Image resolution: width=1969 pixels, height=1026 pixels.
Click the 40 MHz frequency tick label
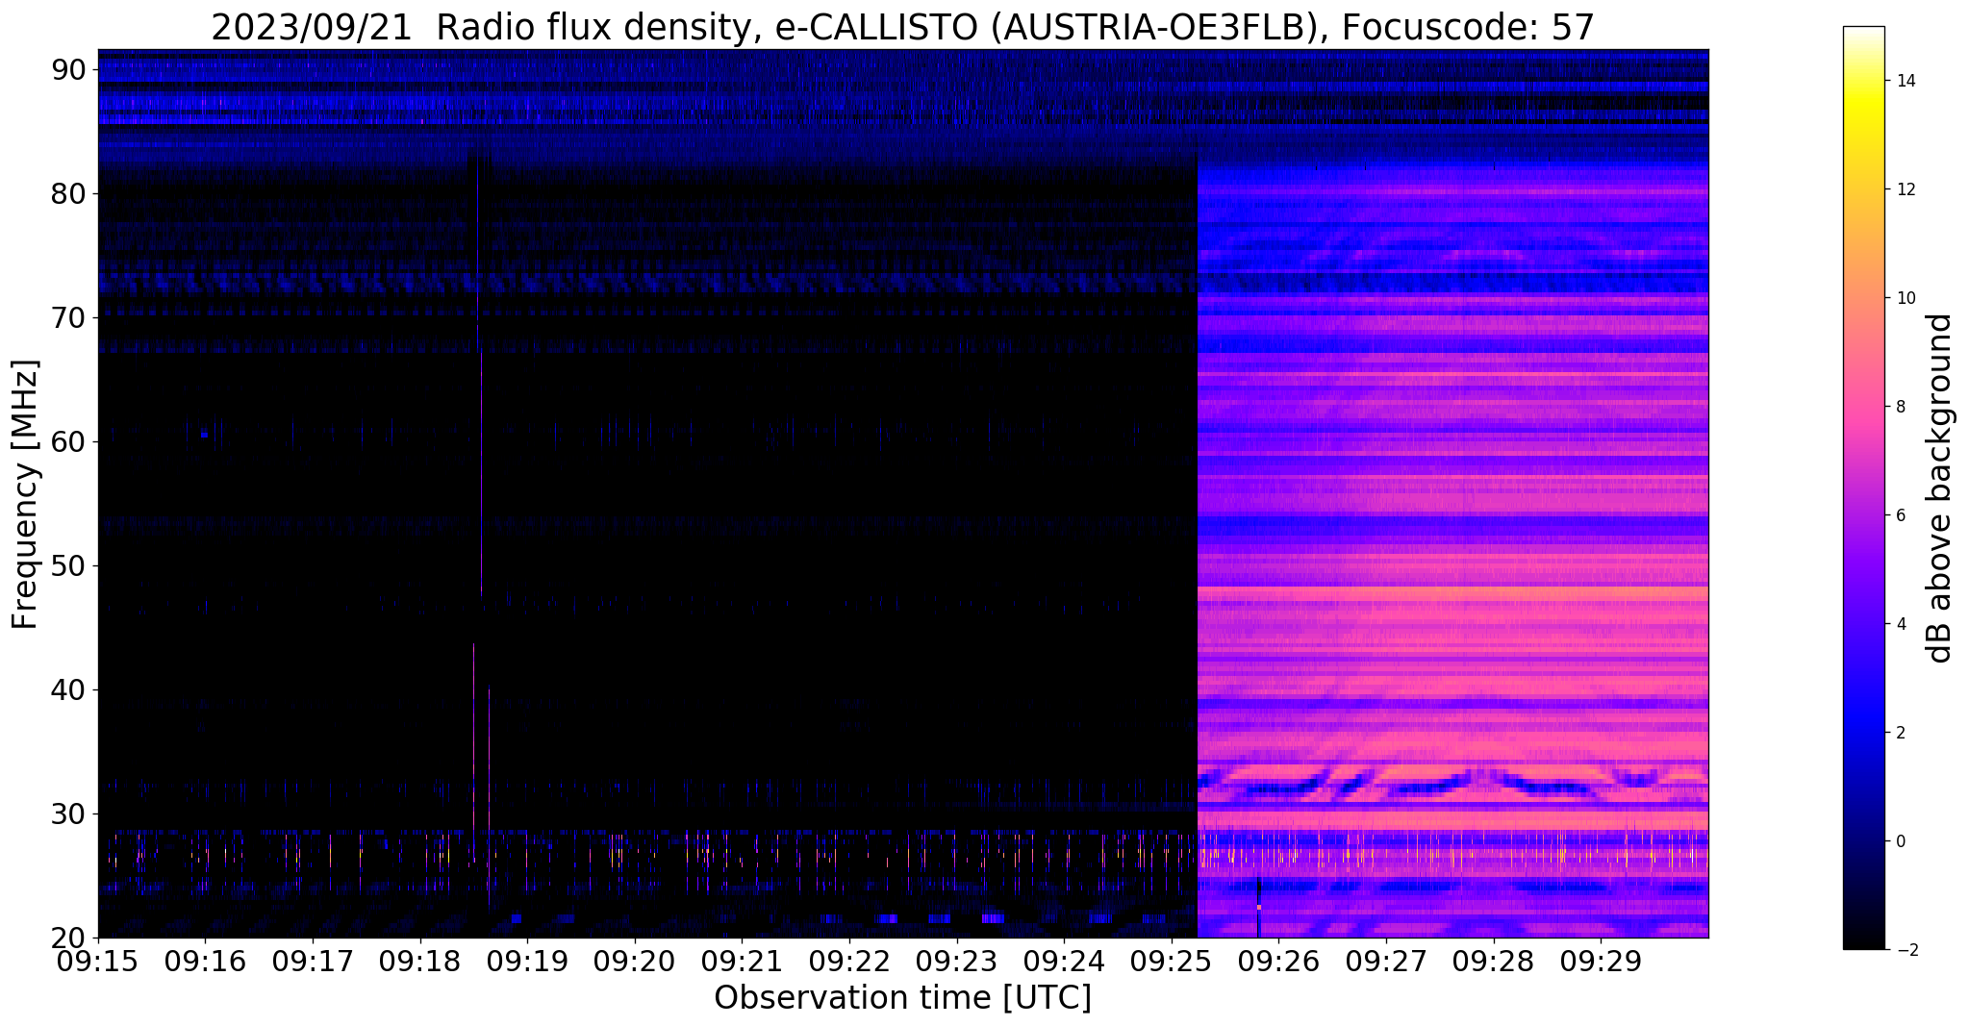(69, 689)
